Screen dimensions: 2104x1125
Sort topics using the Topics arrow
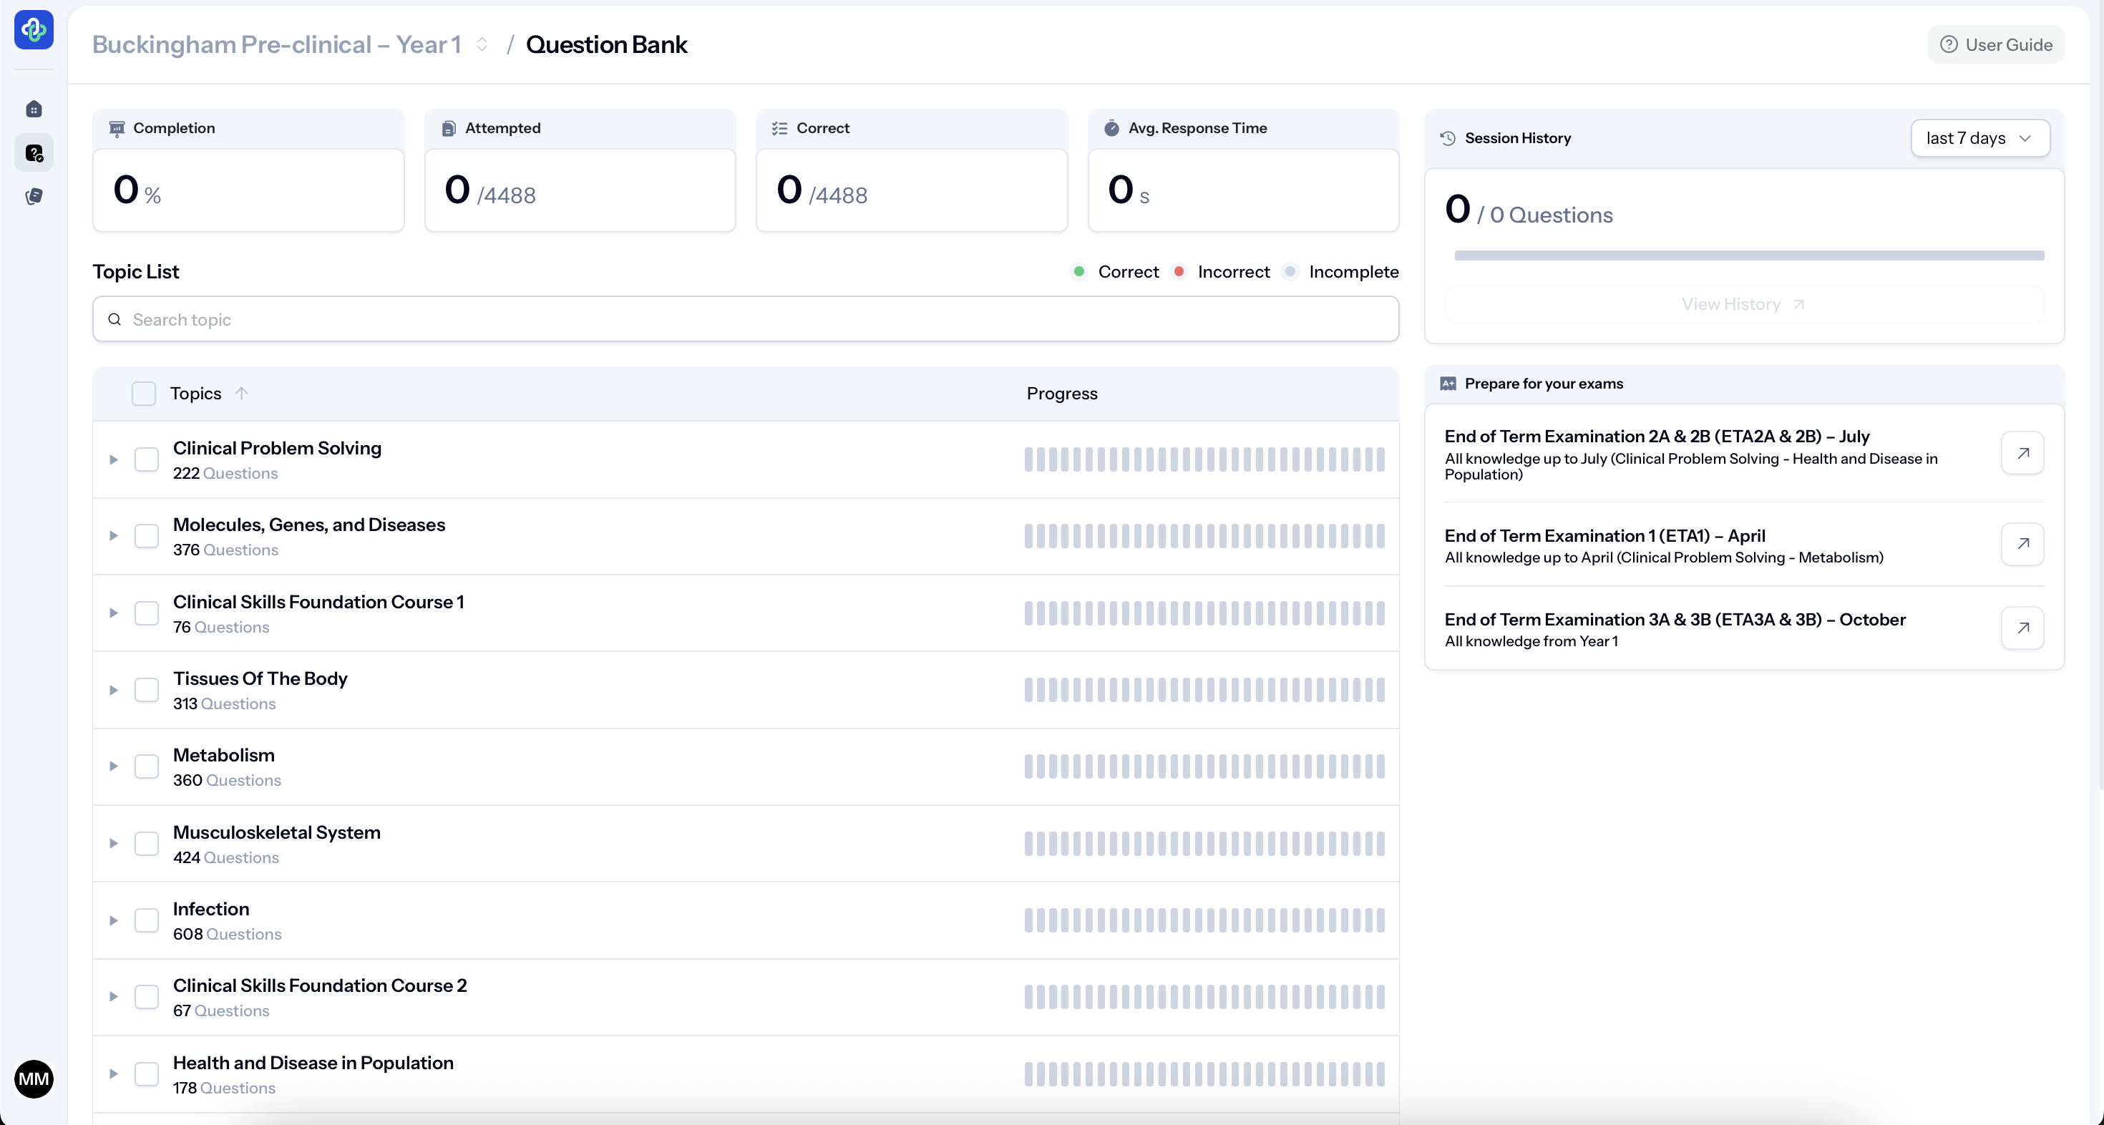[x=242, y=393]
